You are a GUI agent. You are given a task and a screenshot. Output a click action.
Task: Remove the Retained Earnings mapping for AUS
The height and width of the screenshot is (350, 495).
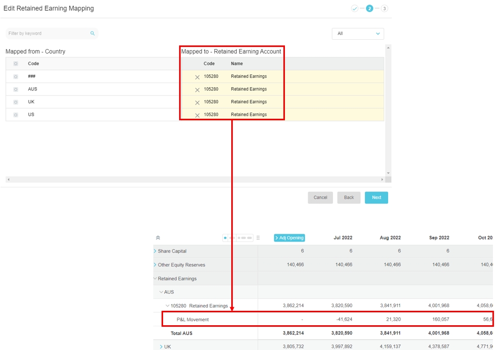(197, 90)
